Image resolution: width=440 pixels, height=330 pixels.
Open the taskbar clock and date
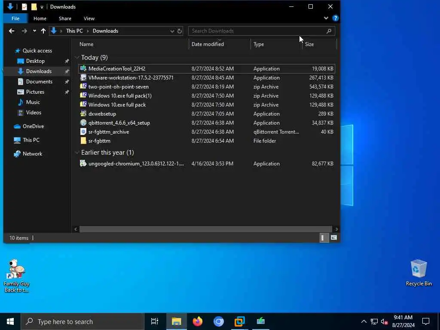click(403, 321)
